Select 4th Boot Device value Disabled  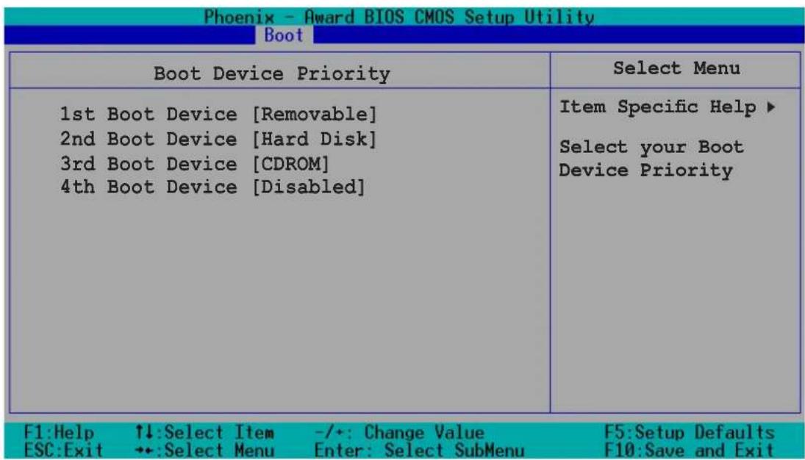308,187
